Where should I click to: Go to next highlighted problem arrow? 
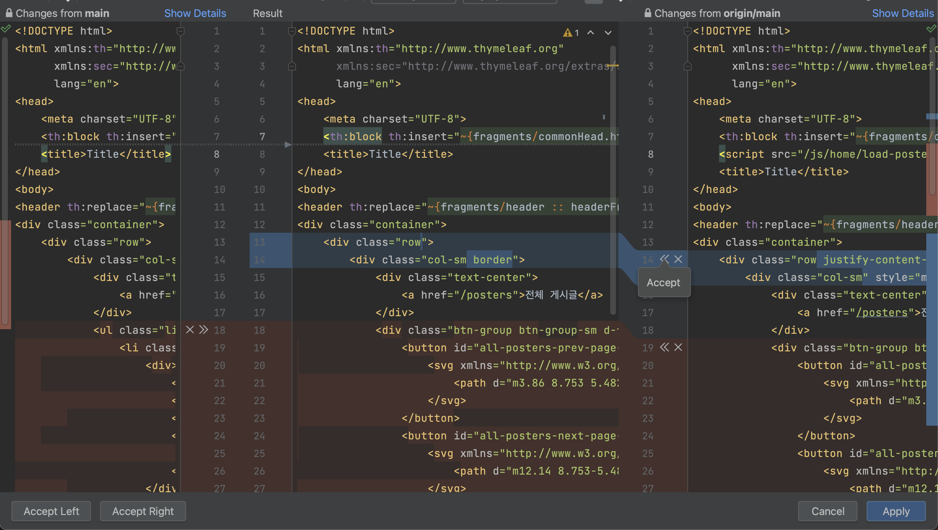(608, 33)
